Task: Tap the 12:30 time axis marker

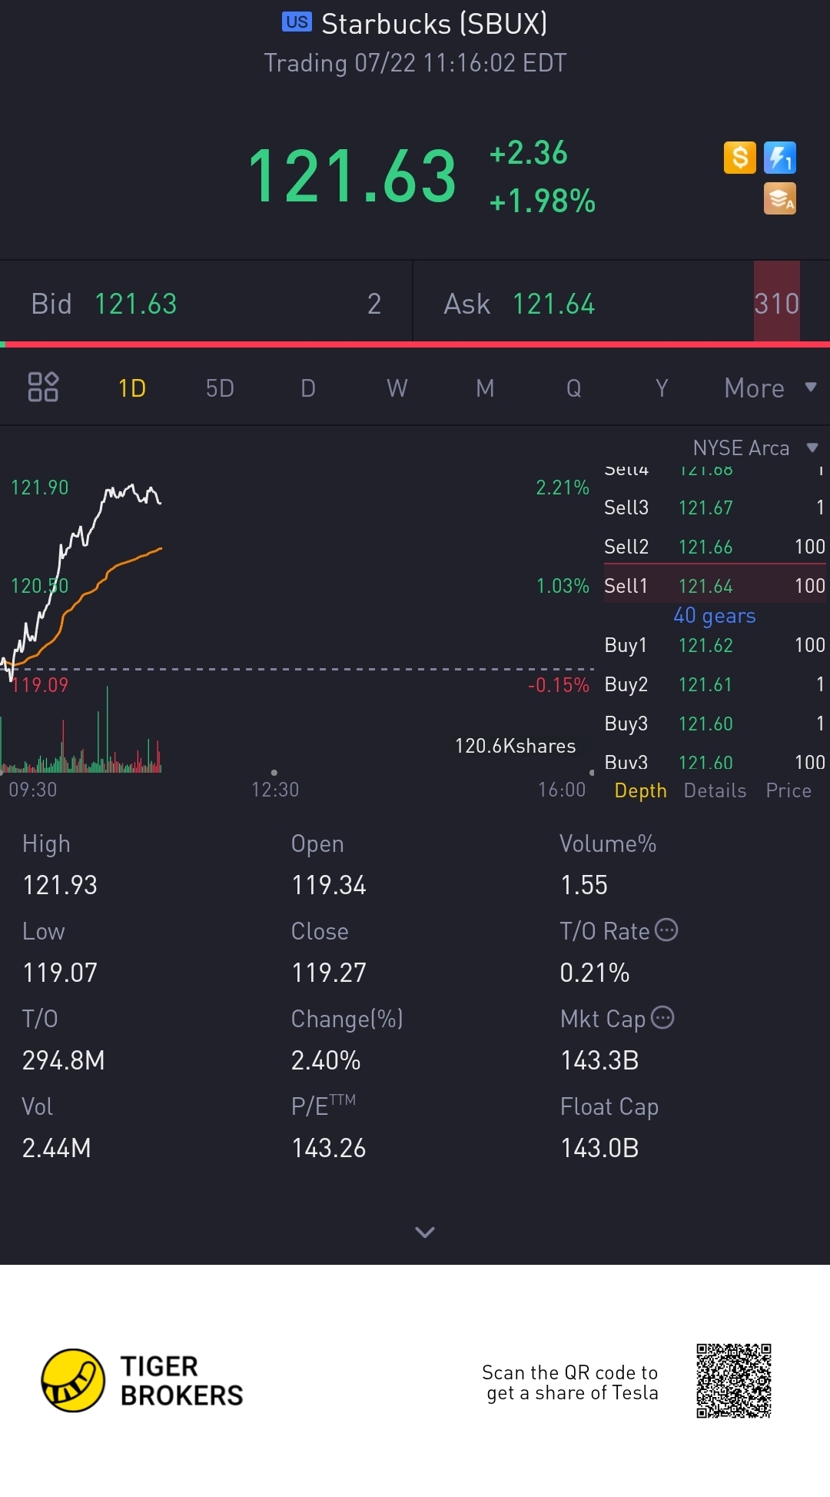Action: pos(275,790)
